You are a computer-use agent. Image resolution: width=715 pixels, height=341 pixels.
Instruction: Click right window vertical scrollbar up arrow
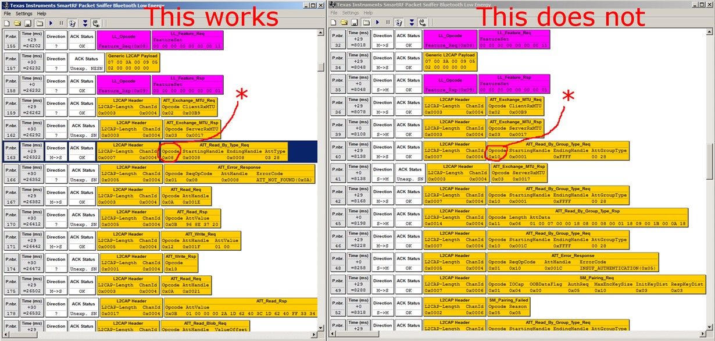click(x=710, y=31)
